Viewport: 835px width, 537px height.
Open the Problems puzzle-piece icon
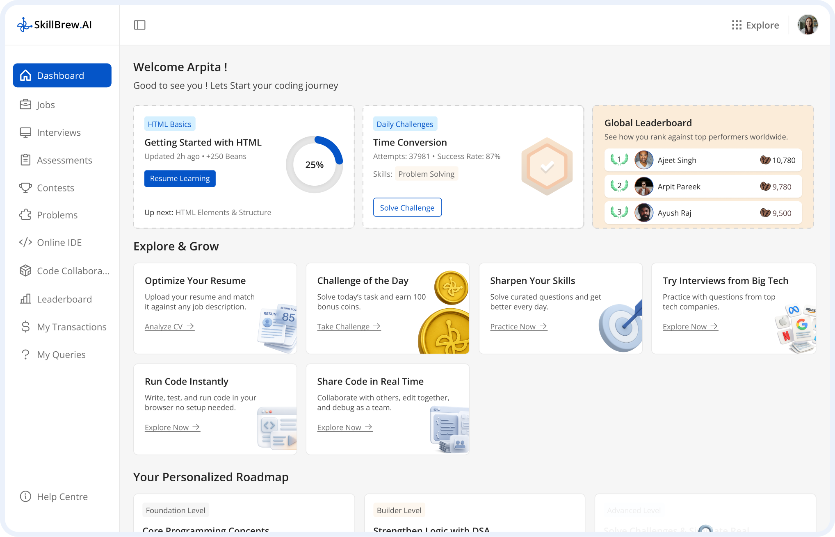point(25,215)
